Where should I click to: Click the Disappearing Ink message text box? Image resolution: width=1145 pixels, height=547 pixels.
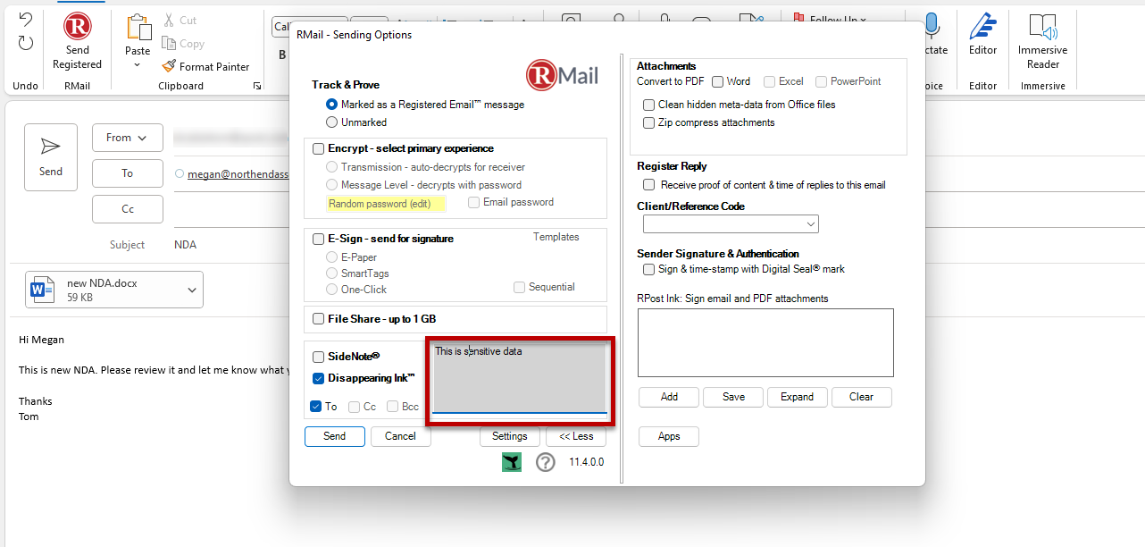(520, 378)
